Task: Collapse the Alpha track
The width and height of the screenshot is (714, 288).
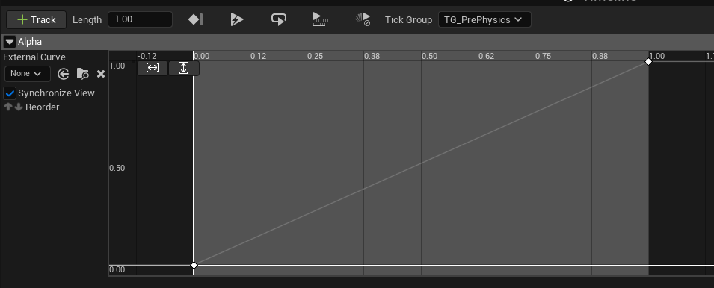Action: (10, 42)
